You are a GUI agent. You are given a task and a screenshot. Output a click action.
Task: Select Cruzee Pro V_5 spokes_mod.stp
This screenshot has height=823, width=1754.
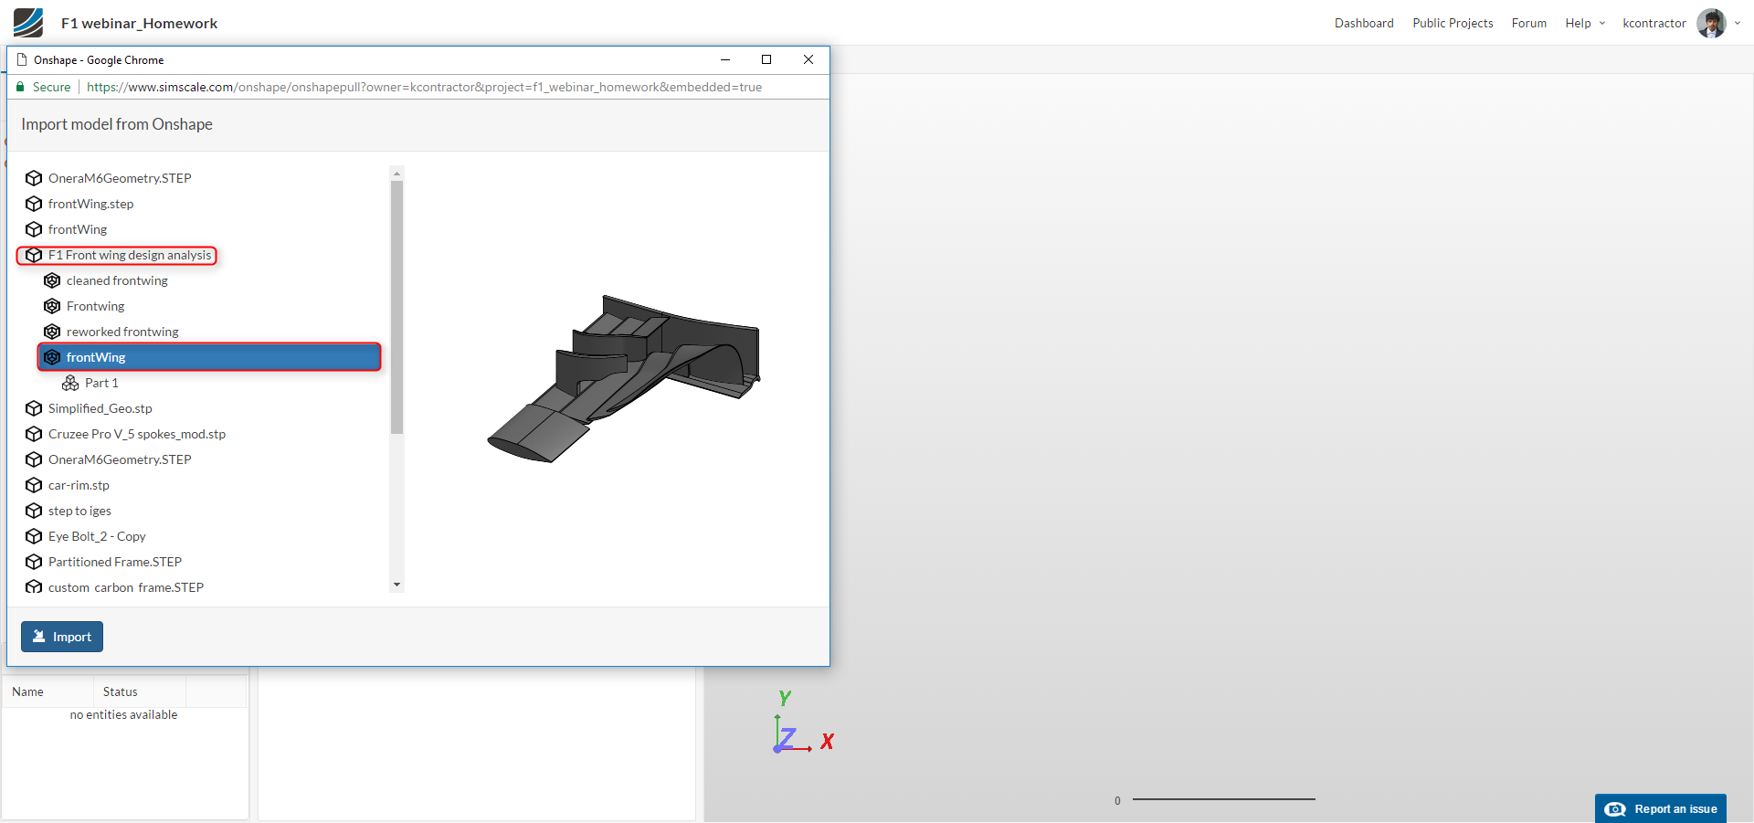pyautogui.click(x=137, y=434)
